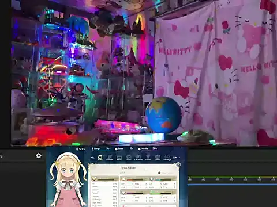Viewport: 277px width, 207px height.
Task: Open the tab right of the Stats icon
Action: (110, 158)
